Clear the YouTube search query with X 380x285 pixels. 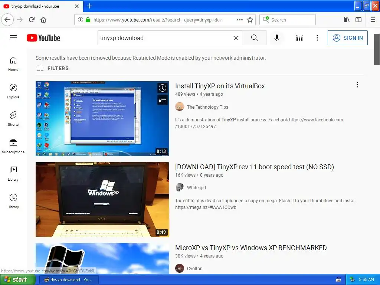click(236, 38)
